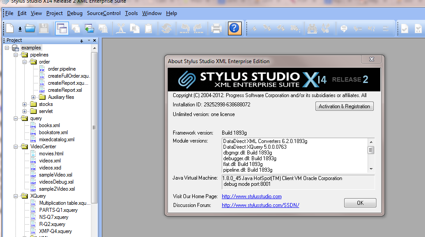Select order.pipeline in project tree
This screenshot has width=425, height=237.
coord(62,69)
